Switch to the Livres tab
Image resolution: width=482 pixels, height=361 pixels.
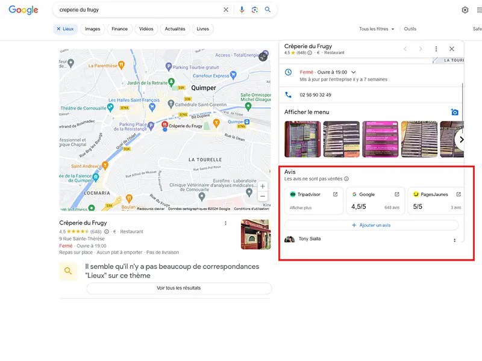pos(203,29)
